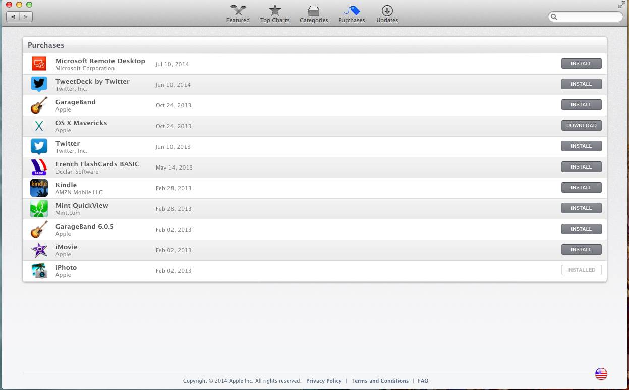Install GarageBand 6.0.5
This screenshot has width=629, height=390.
click(581, 229)
